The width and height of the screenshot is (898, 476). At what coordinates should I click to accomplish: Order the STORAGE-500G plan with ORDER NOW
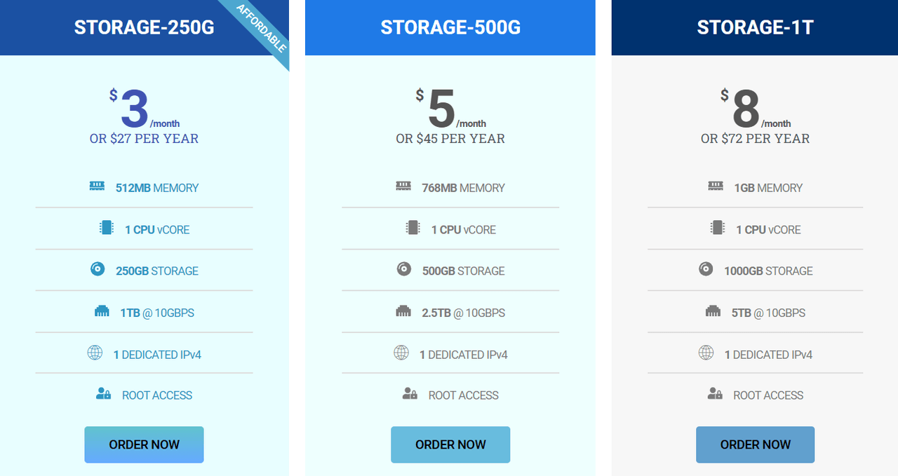[450, 444]
